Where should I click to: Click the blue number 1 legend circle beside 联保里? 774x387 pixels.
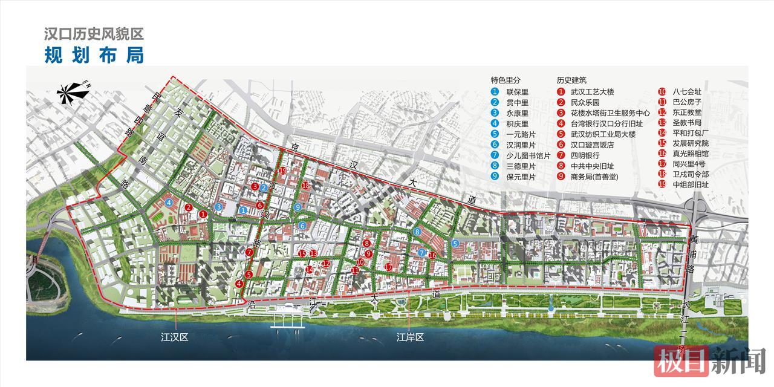pos(495,92)
